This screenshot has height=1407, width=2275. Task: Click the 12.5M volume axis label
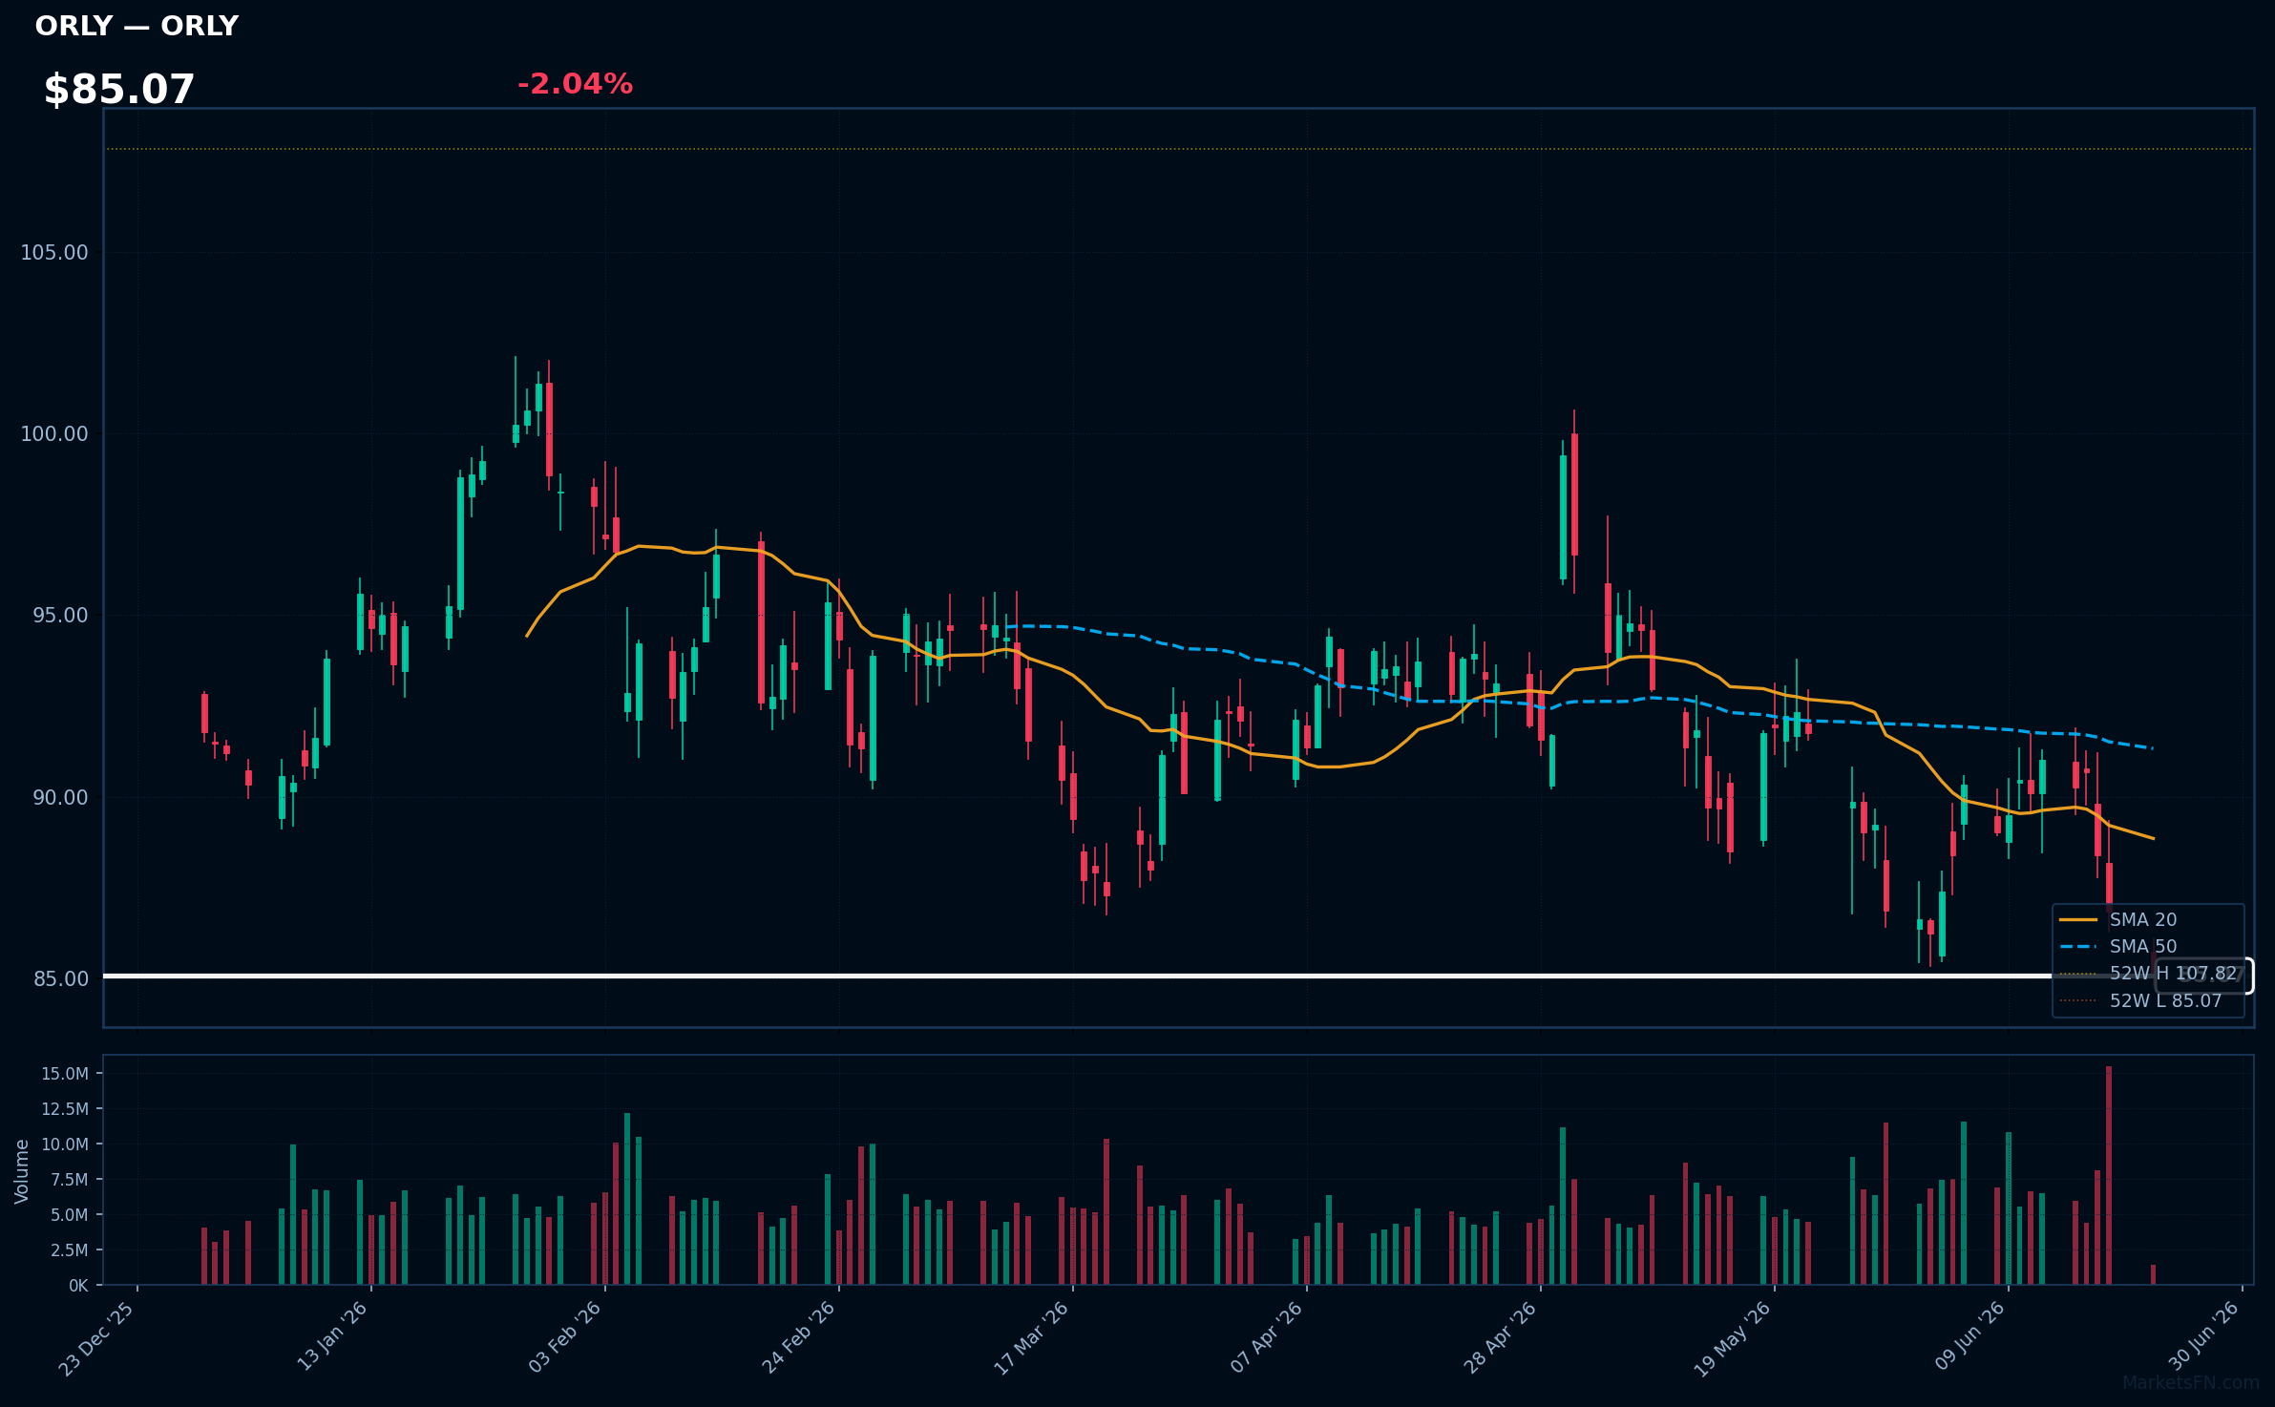point(65,1108)
